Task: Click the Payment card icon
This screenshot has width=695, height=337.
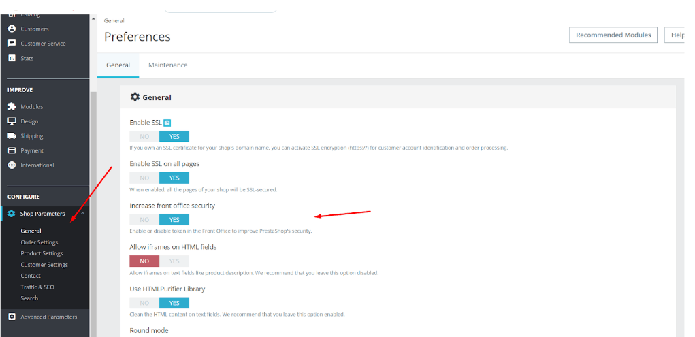Action: tap(12, 150)
